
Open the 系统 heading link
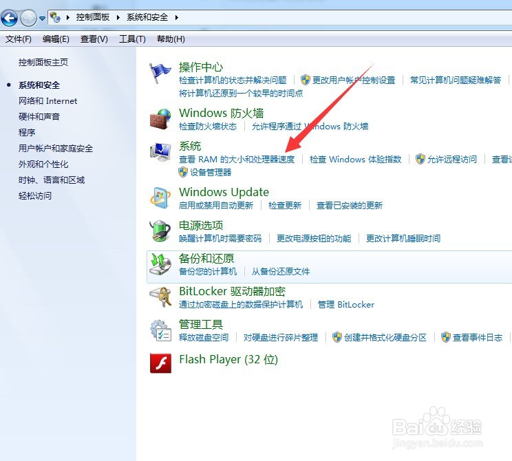(x=190, y=147)
